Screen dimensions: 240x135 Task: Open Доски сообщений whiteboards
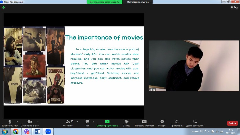tap(195, 122)
